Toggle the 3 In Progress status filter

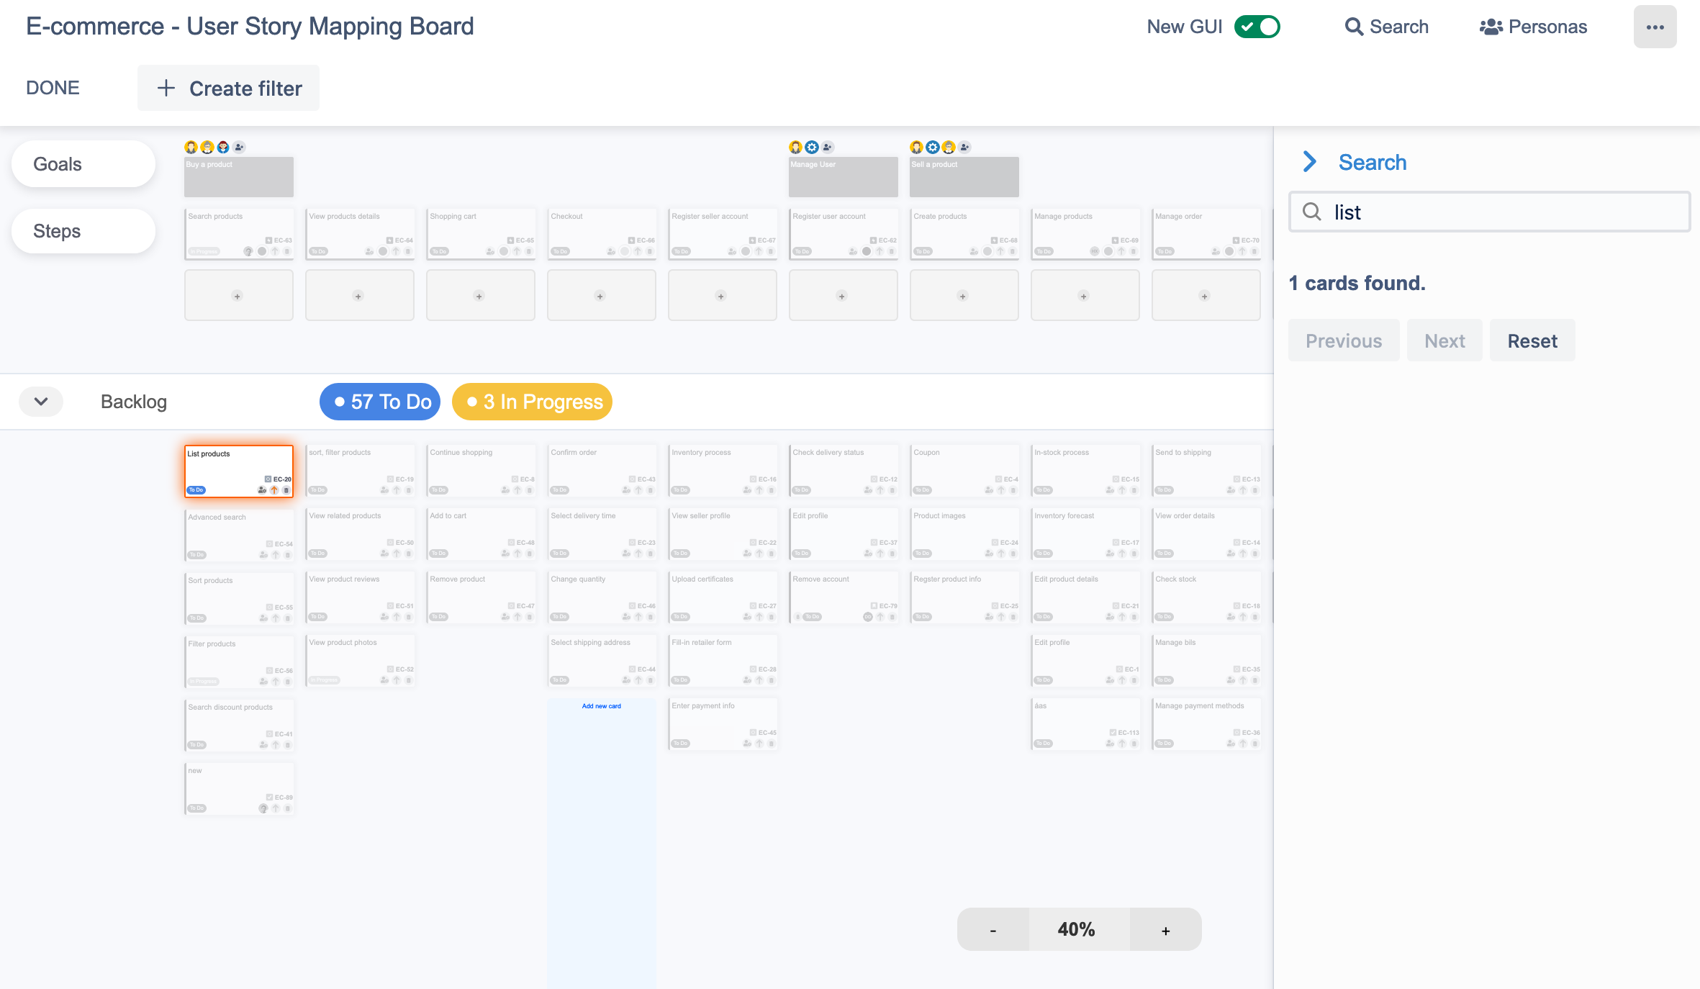[532, 402]
